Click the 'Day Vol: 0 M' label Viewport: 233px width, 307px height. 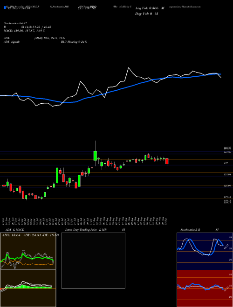[x=146, y=14]
